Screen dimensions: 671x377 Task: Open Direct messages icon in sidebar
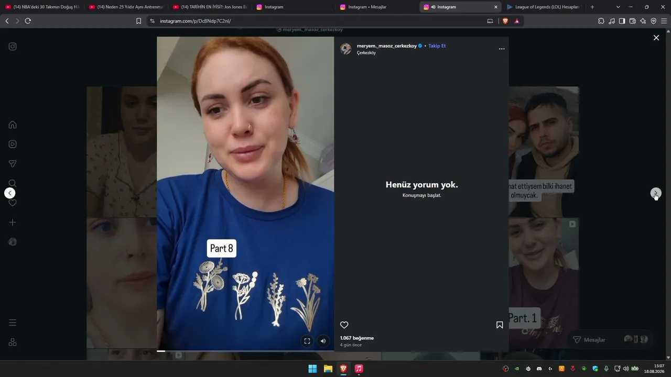pos(13,164)
